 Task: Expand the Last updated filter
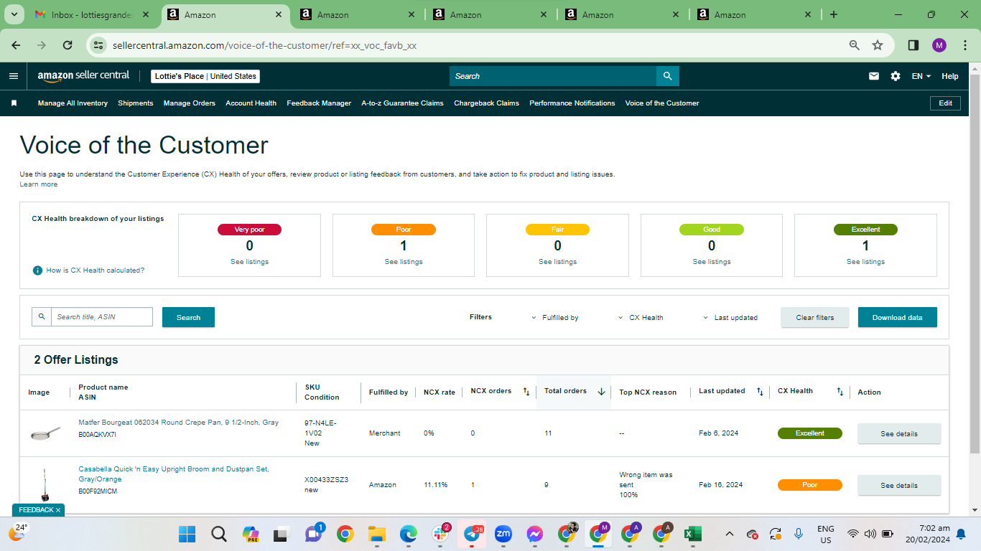(730, 318)
